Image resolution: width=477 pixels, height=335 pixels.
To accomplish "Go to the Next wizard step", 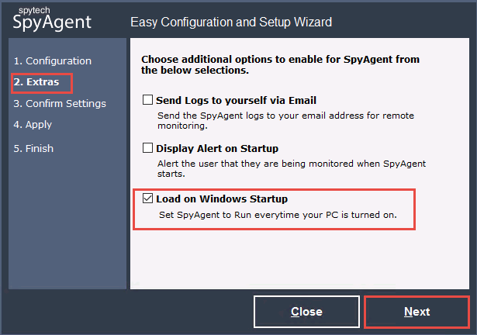I will (x=417, y=312).
